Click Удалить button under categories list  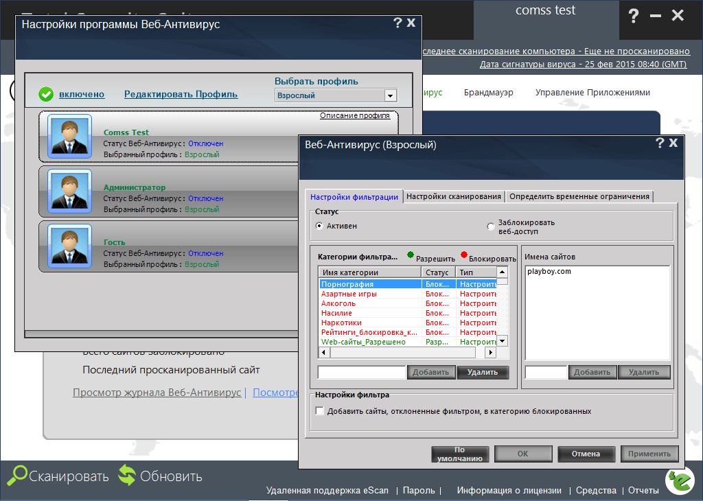click(483, 372)
